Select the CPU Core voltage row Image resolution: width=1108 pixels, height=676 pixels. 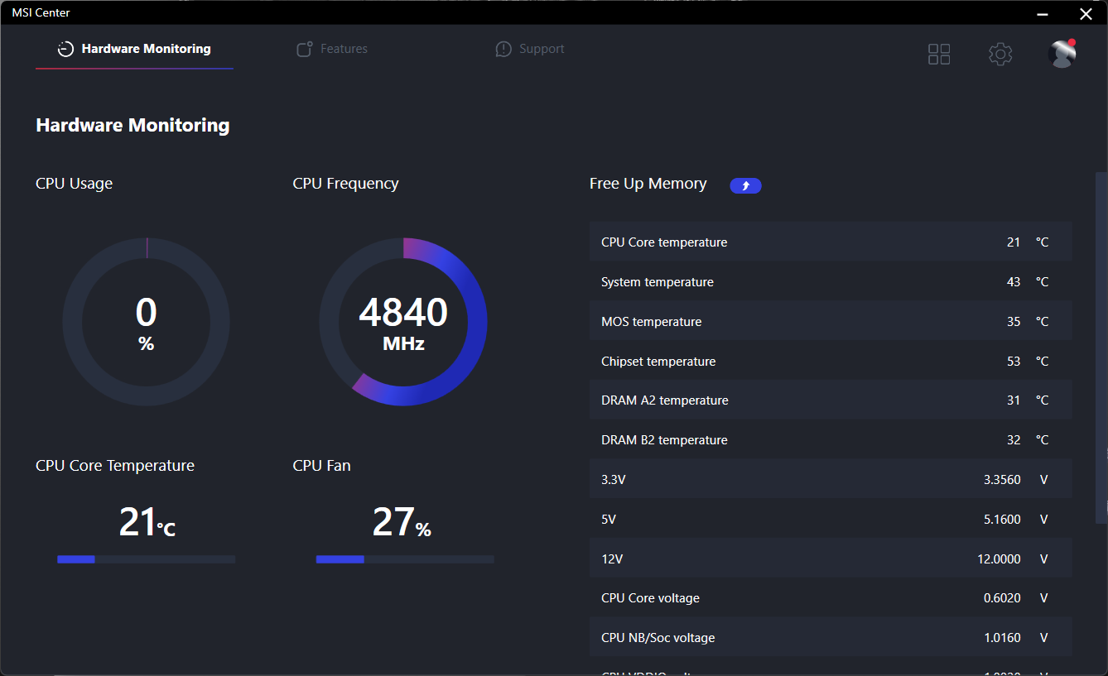(x=831, y=598)
